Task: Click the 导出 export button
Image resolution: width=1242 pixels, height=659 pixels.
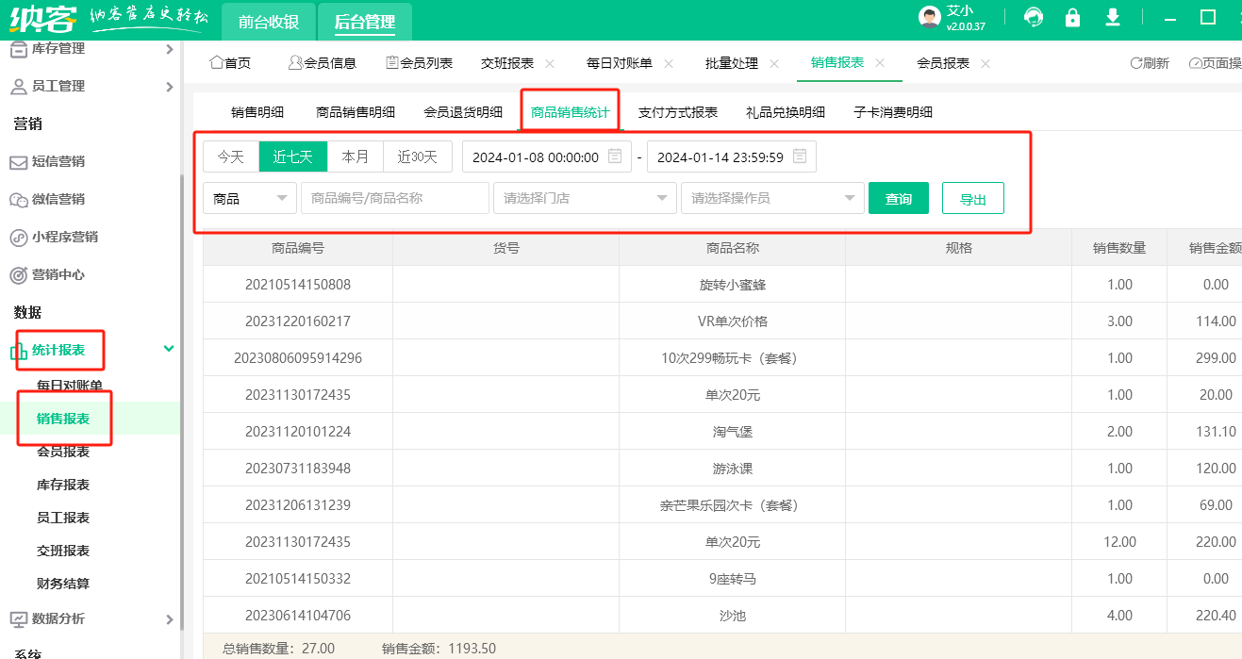Action: pos(972,198)
